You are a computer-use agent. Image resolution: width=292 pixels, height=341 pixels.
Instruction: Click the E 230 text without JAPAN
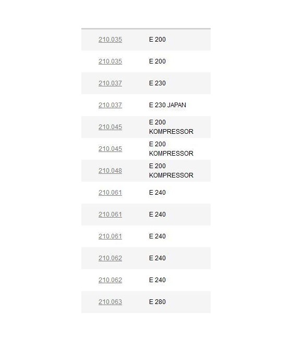(157, 83)
